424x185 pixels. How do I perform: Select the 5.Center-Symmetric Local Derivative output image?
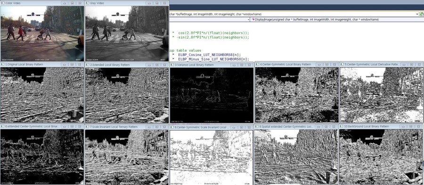coord(381,95)
